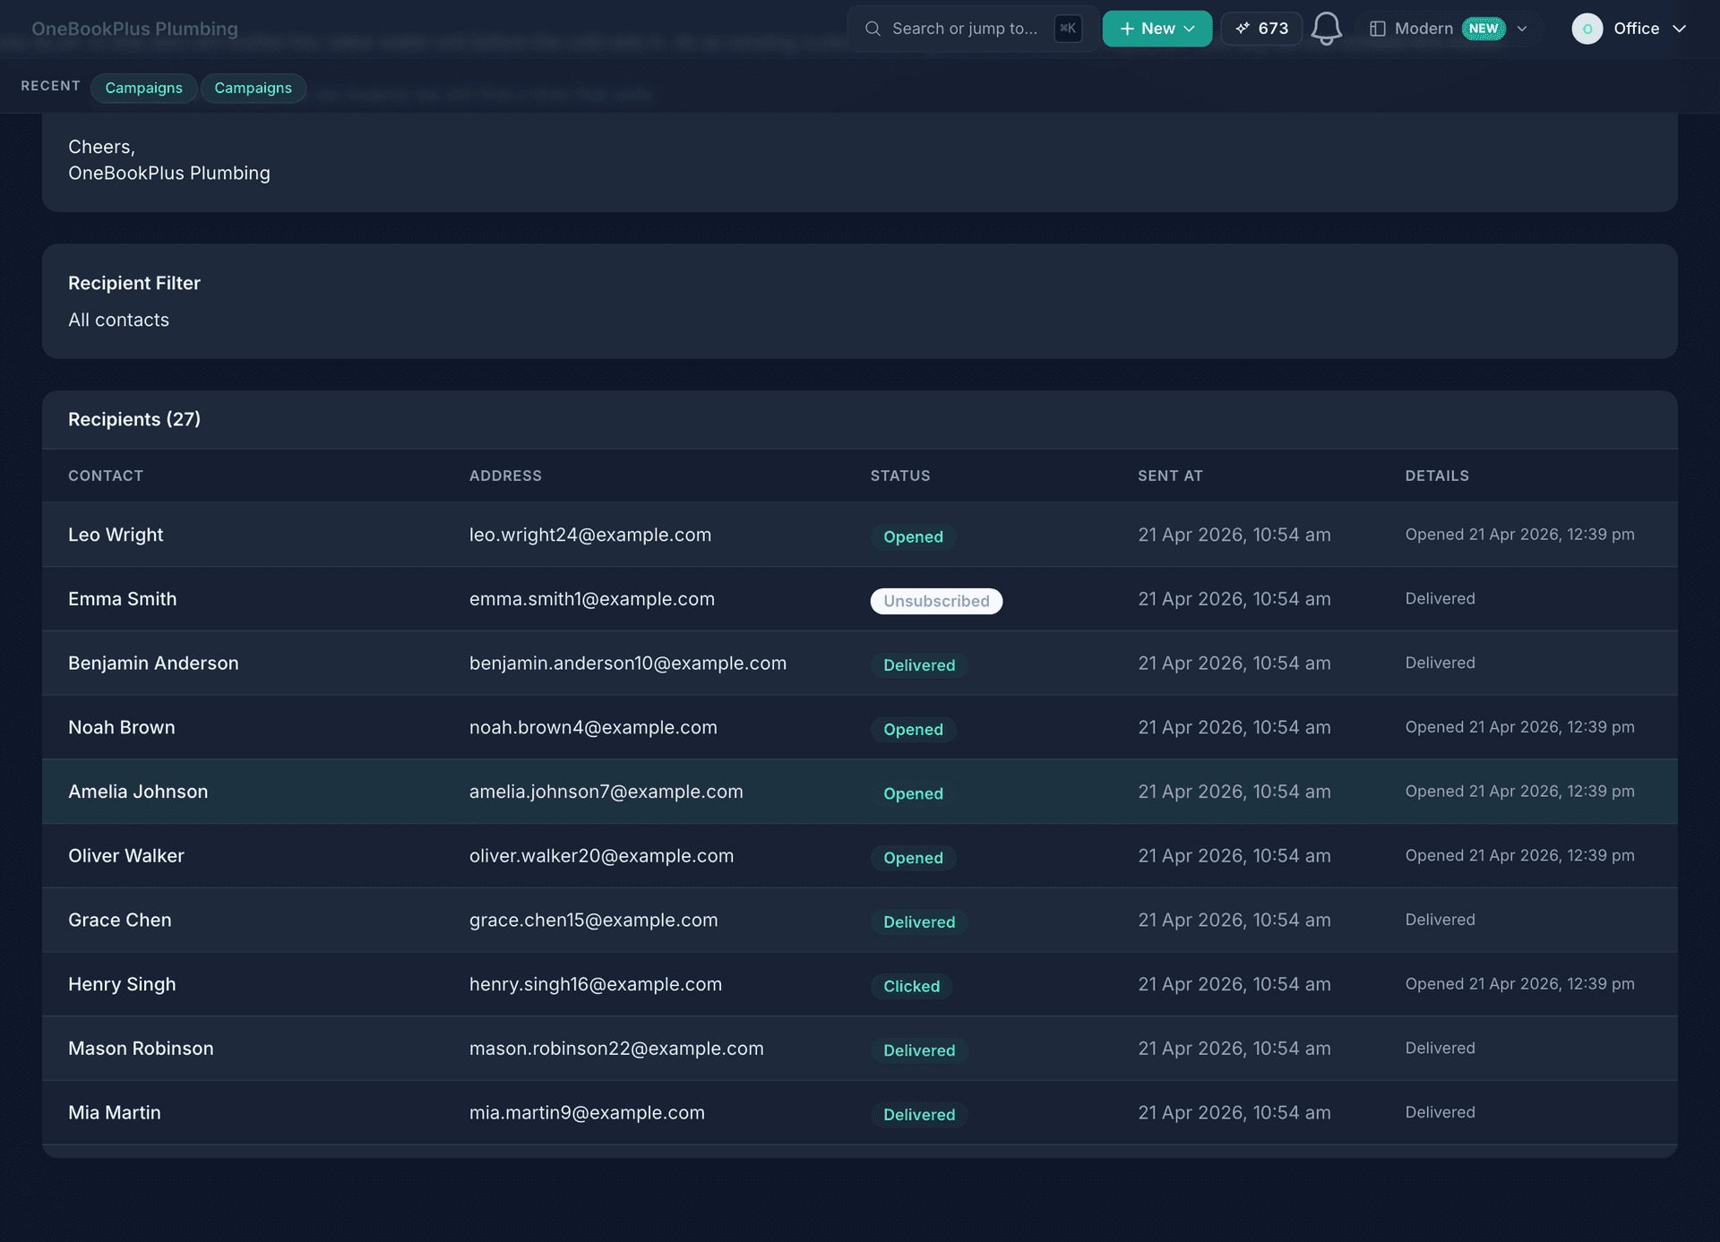Screen dimensions: 1720x1242
Task: Open the New dropdown button
Action: coord(1157,29)
